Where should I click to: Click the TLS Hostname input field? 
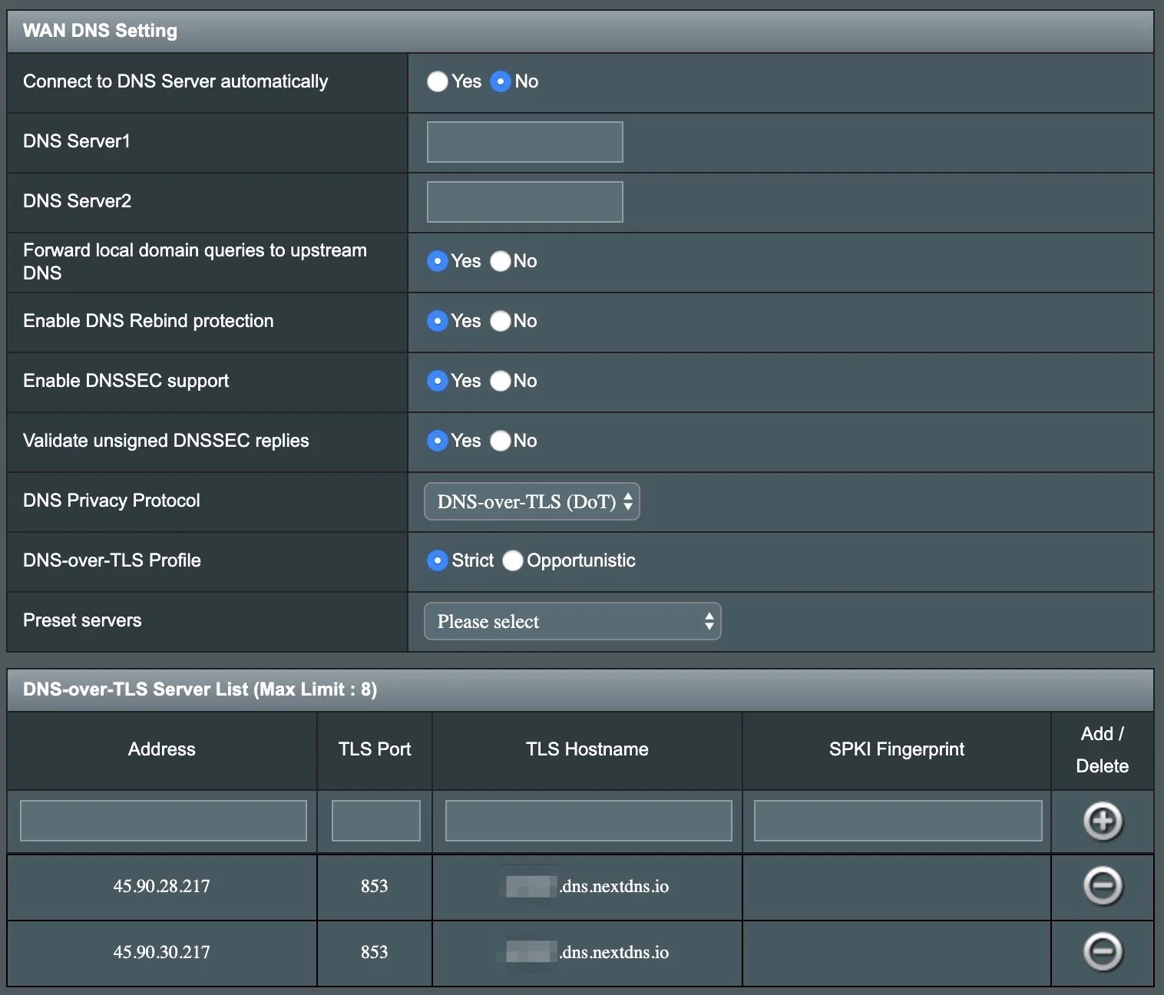pos(587,820)
